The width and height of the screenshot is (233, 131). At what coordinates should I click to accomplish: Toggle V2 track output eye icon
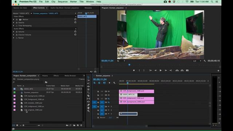tap(108, 99)
